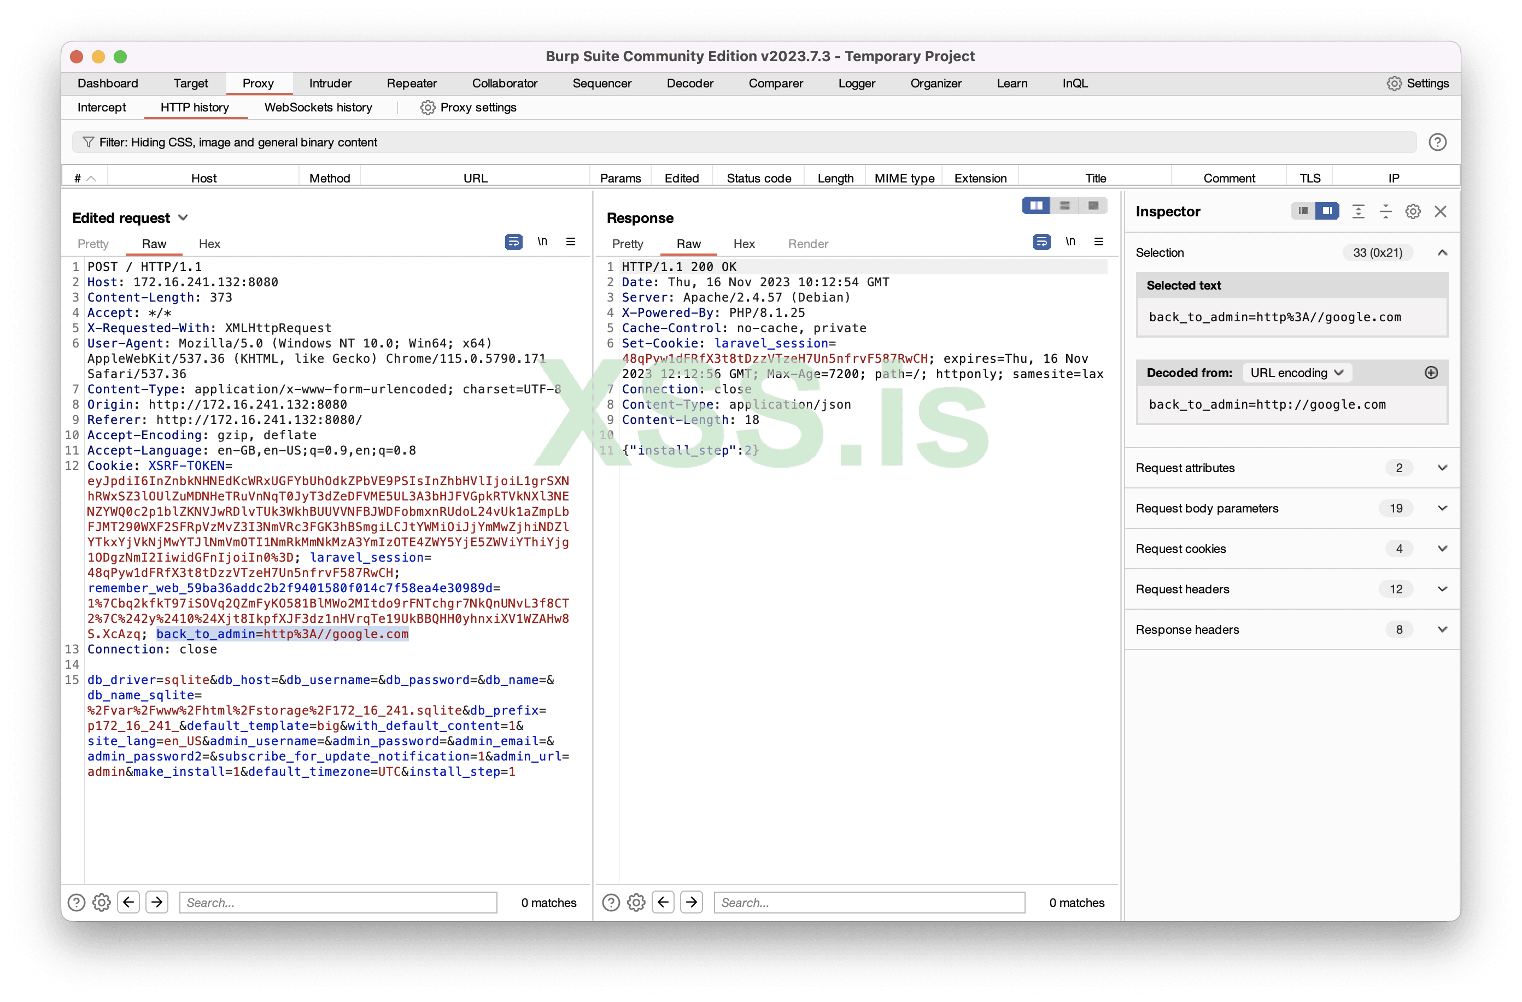
Task: Click response search settings gear
Action: coord(636,903)
